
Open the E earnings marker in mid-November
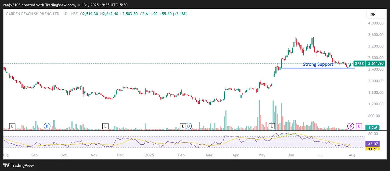pyautogui.click(x=105, y=126)
